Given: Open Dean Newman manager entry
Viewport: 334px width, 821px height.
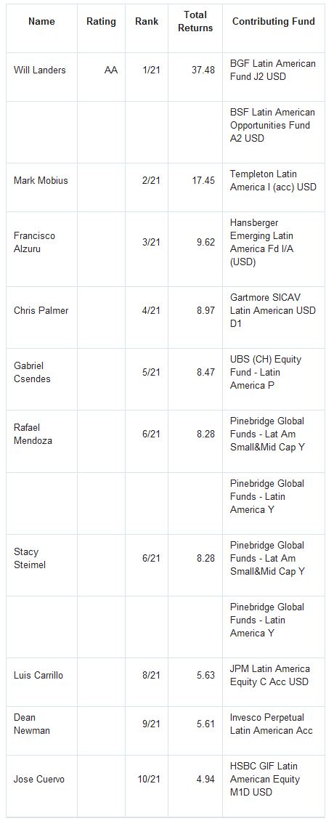Looking at the screenshot, I should [31, 724].
